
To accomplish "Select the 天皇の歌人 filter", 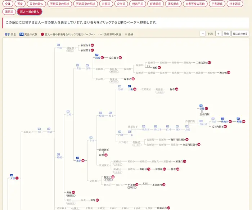I will tap(36, 4).
